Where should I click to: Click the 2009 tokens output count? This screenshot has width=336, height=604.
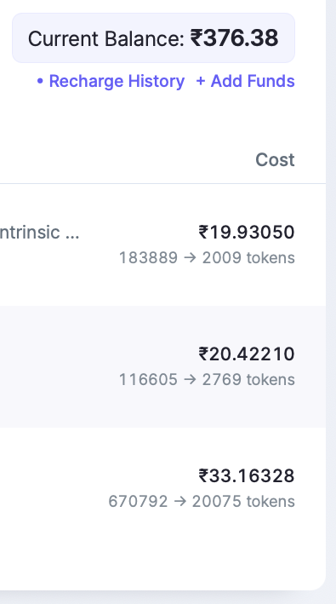pos(248,258)
